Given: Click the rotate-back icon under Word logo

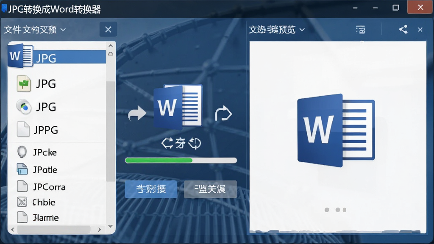Looking at the screenshot, I should pyautogui.click(x=195, y=143).
